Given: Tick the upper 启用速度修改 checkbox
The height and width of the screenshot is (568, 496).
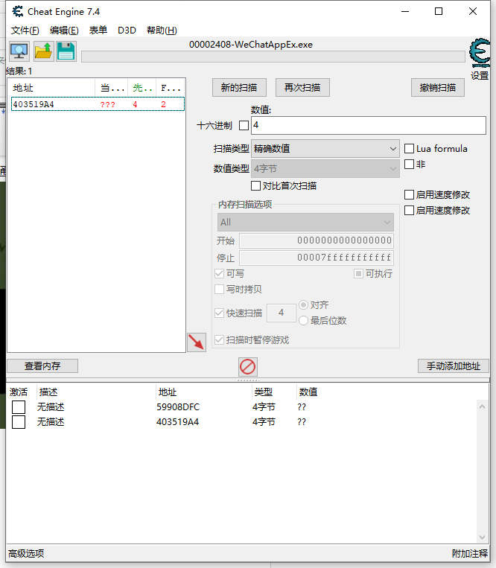Looking at the screenshot, I should tap(409, 195).
